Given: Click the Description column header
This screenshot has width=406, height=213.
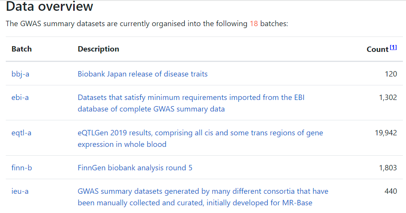Looking at the screenshot, I should [98, 49].
